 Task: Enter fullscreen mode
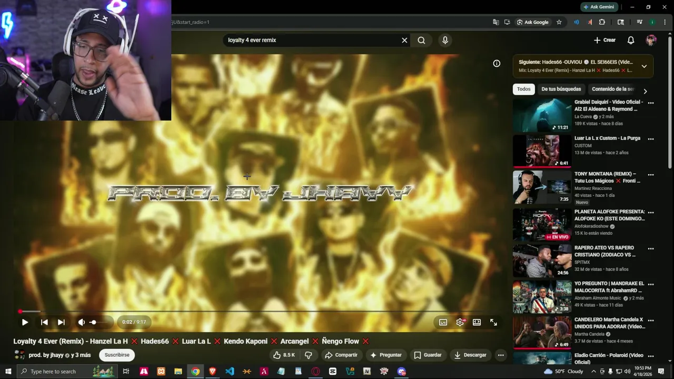tap(493, 322)
